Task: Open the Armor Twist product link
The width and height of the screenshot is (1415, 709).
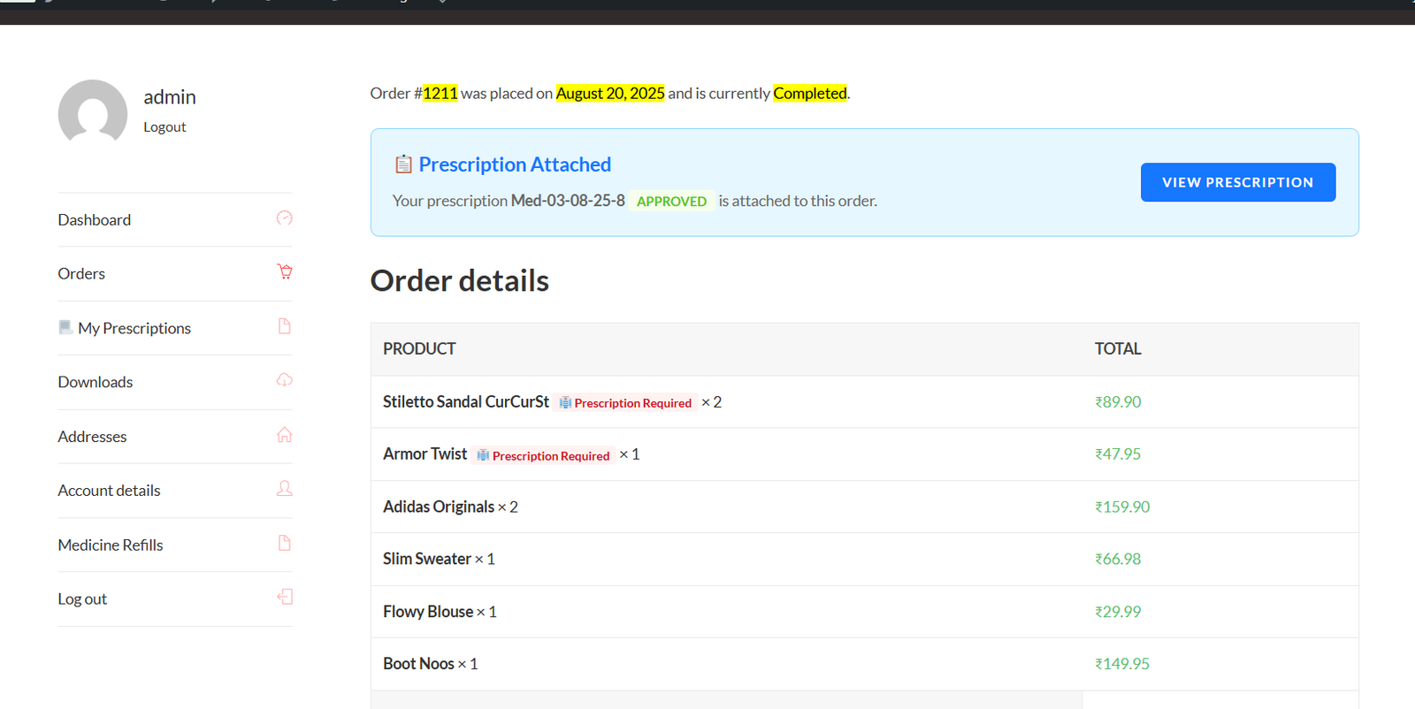Action: point(424,454)
